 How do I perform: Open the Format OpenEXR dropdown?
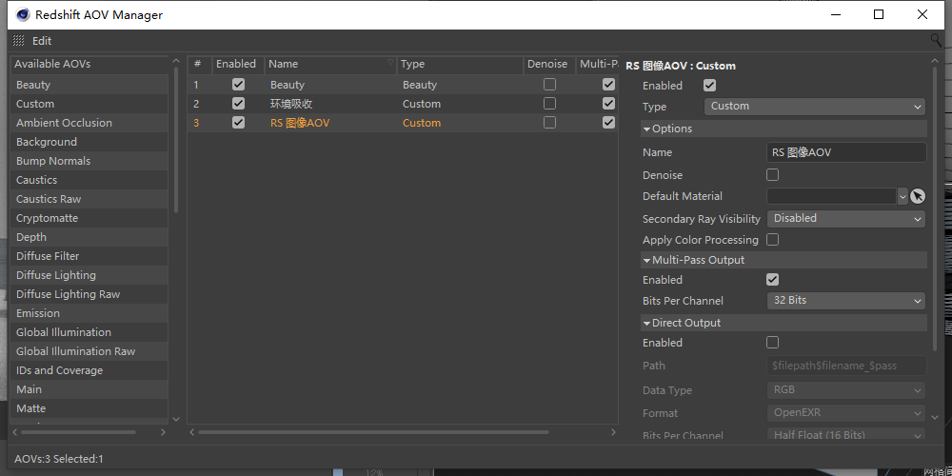(x=845, y=413)
